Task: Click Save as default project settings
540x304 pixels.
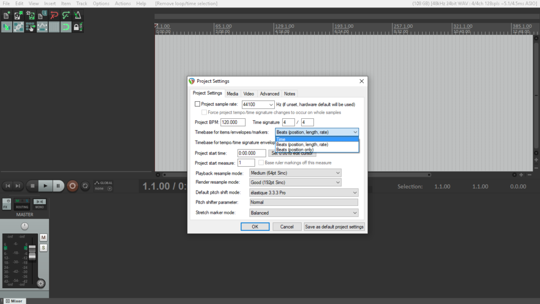Action: click(x=334, y=227)
